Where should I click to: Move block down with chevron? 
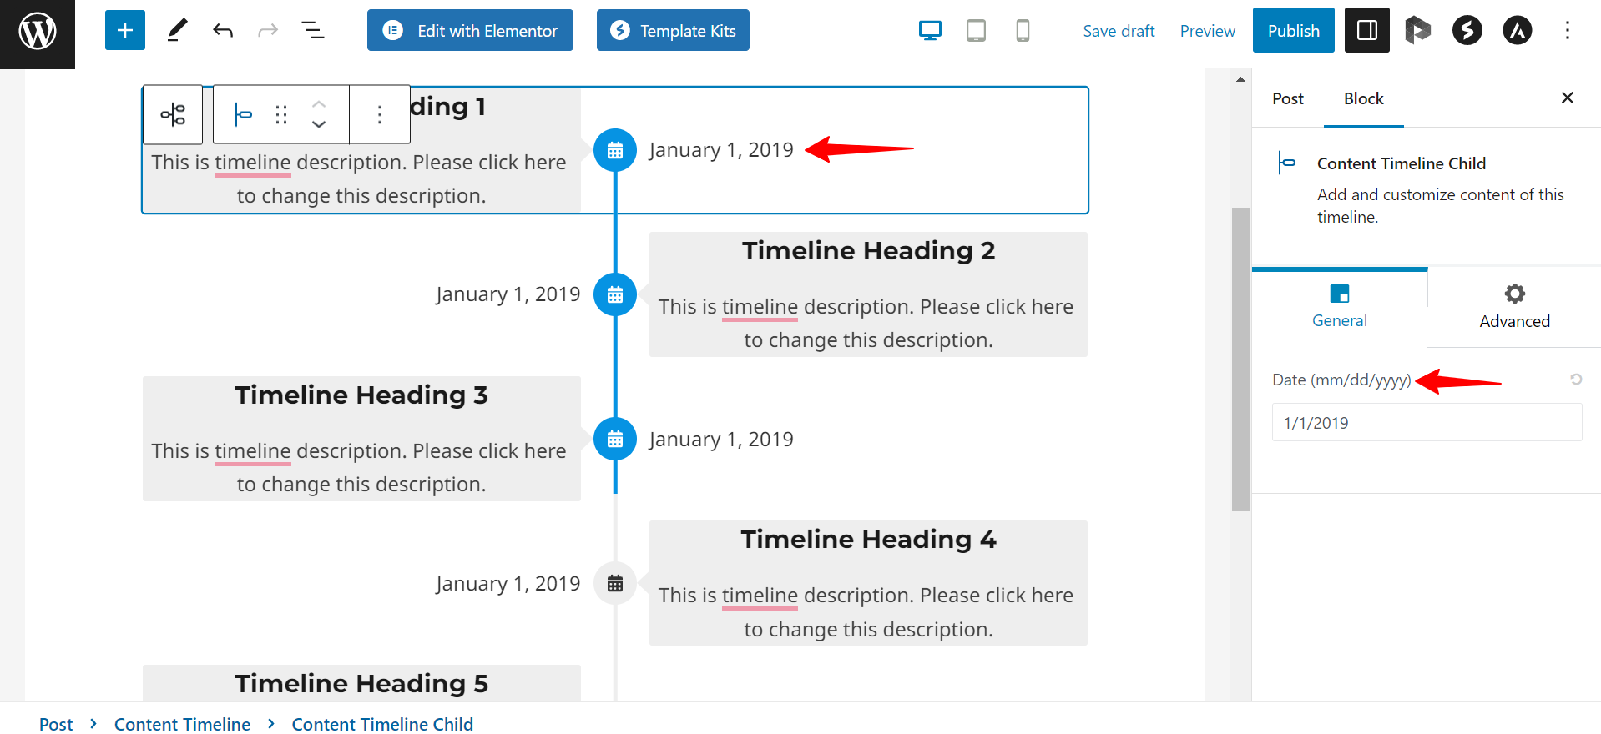click(319, 124)
